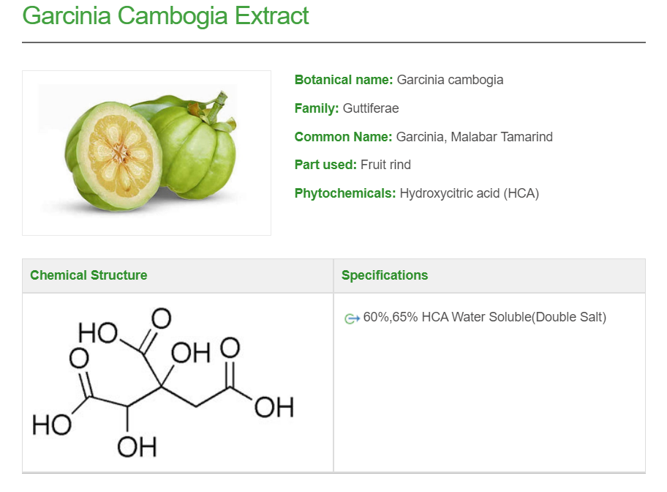
Task: Select the Chemical Structure column header
Action: (x=88, y=275)
